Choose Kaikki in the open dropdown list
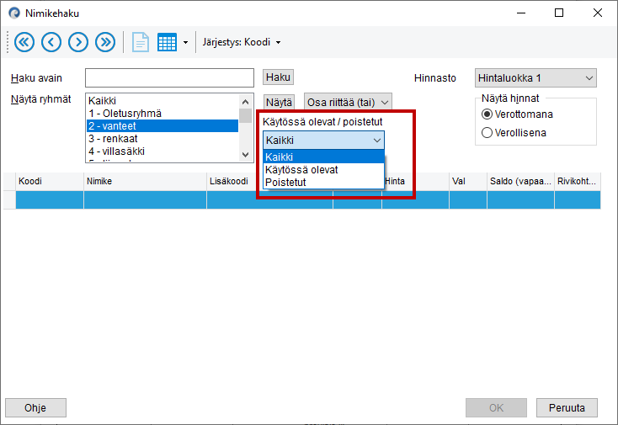 pos(323,157)
